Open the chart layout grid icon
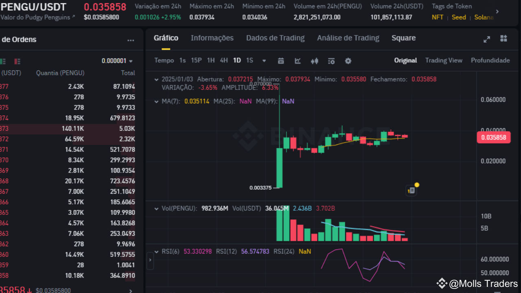The height and width of the screenshot is (293, 521). [503, 39]
